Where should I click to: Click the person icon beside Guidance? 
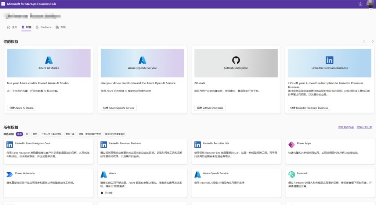tap(37, 27)
